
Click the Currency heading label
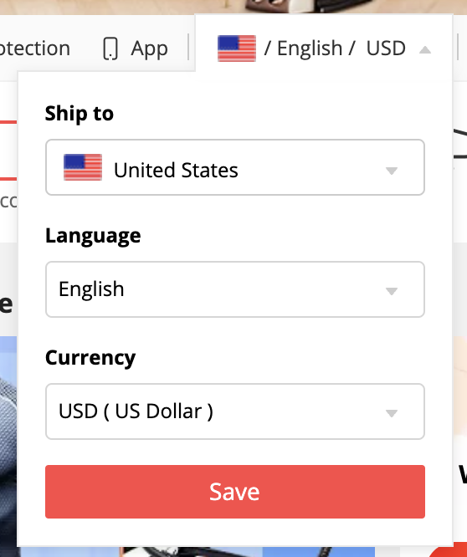(x=90, y=358)
